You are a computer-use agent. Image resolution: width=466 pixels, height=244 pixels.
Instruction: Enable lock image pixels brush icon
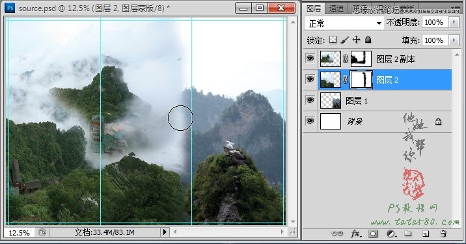point(344,40)
